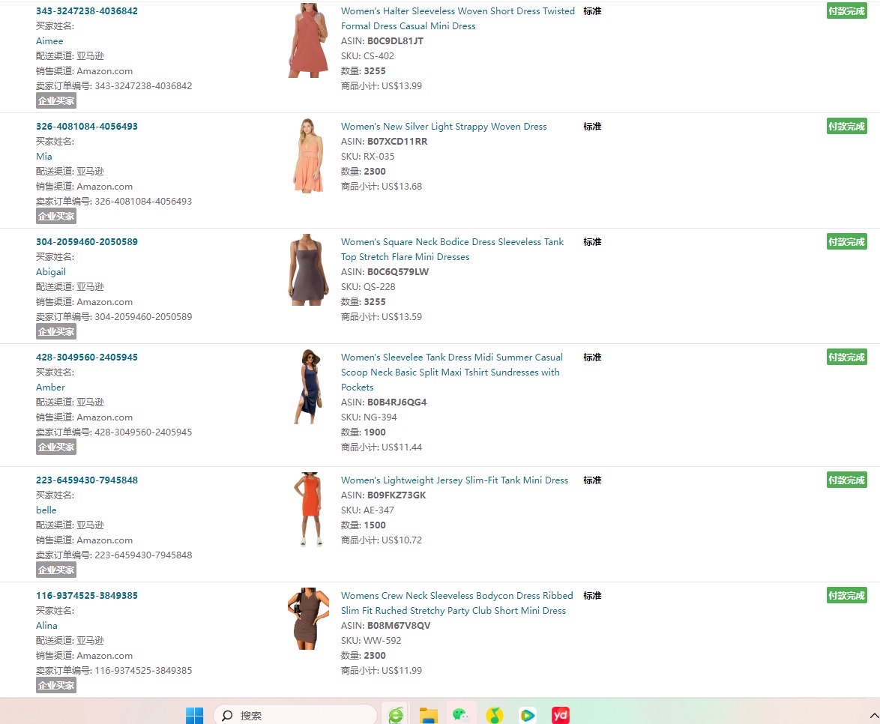Open buyer name Amber
This screenshot has height=724, width=880.
pyautogui.click(x=50, y=387)
